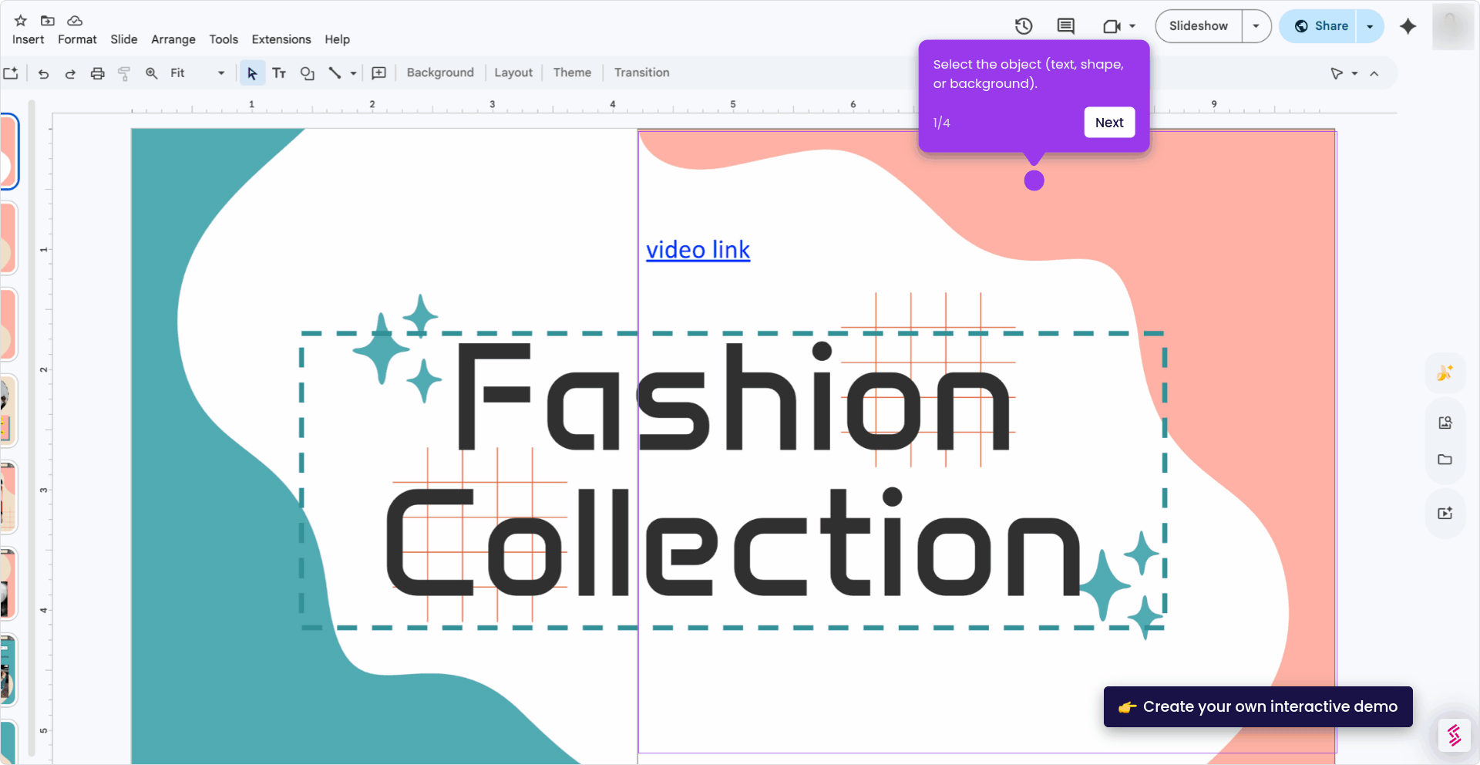This screenshot has height=765, width=1480.
Task: Open the version history clock icon
Action: [x=1024, y=26]
